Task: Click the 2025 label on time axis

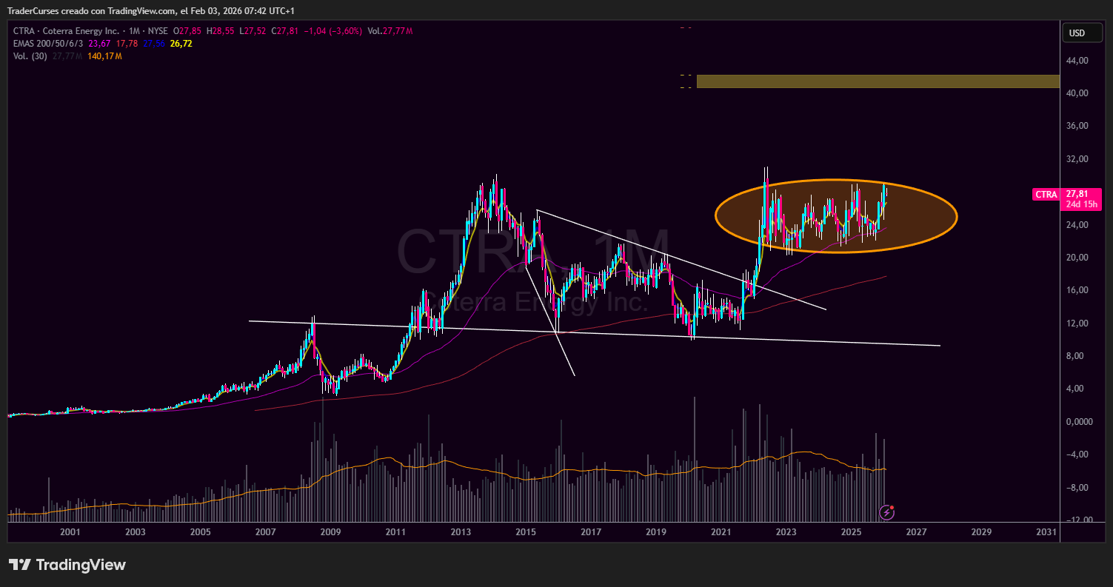Action: point(851,532)
